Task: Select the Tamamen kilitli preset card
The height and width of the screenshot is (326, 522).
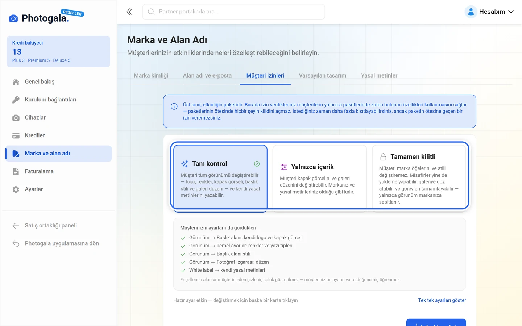Action: click(419, 178)
